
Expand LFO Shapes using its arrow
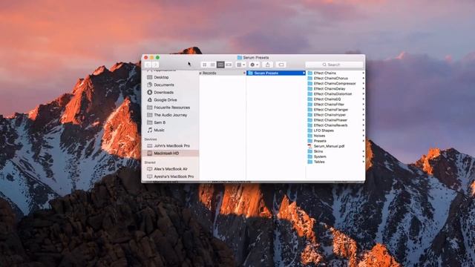pos(363,131)
